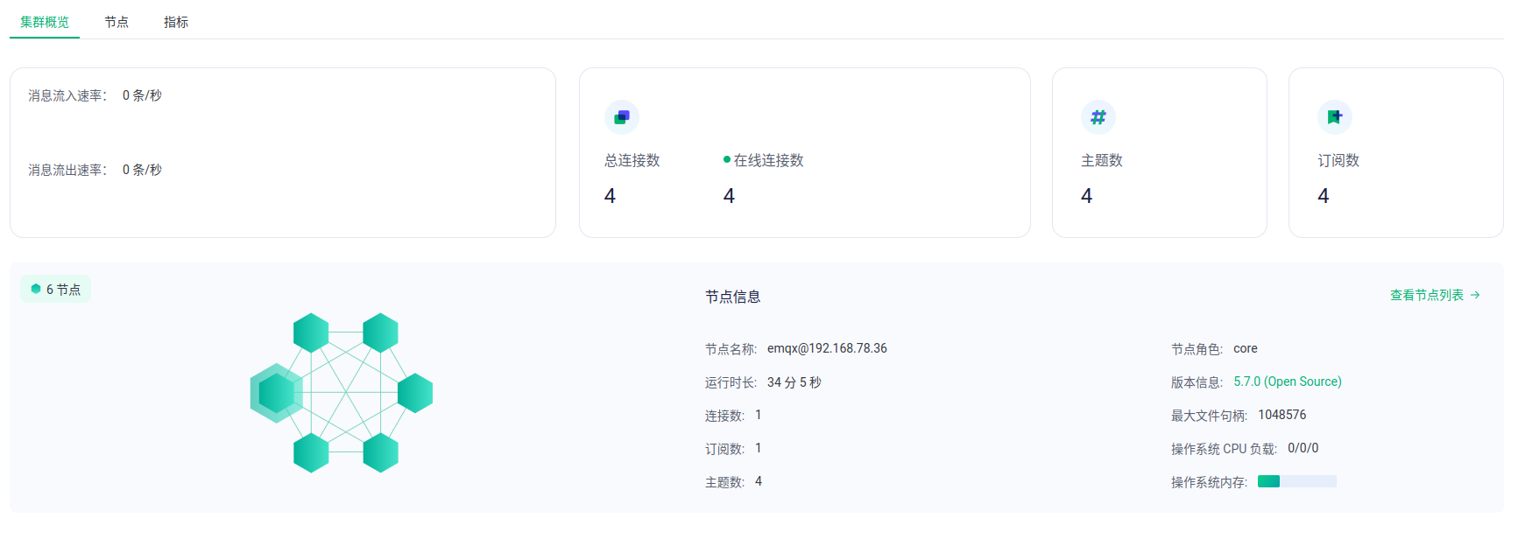Click the 订阅数 card label
Image resolution: width=1518 pixels, height=539 pixels.
point(1338,160)
